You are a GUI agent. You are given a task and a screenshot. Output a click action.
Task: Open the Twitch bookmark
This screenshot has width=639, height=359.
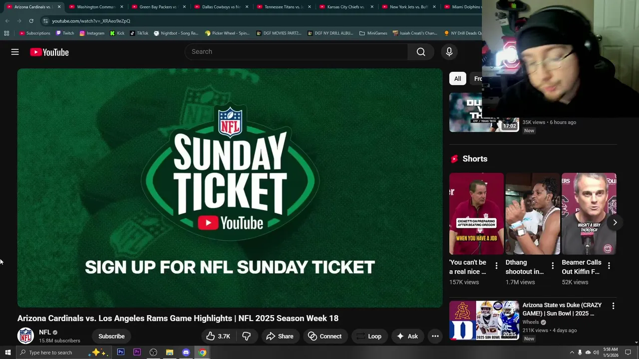pyautogui.click(x=65, y=33)
